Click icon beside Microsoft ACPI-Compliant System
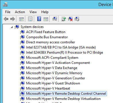This screenshot has height=103, width=113. 22,58
